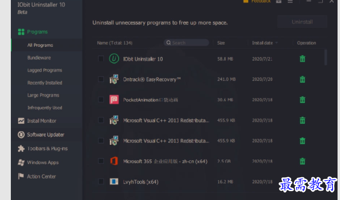Image resolution: width=340 pixels, height=200 pixels.
Task: Open Action Center section
Action: pyautogui.click(x=41, y=176)
